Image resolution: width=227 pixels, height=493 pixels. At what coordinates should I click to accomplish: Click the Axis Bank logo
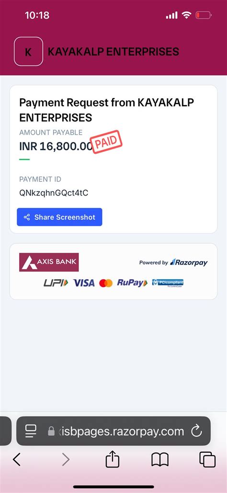(49, 262)
